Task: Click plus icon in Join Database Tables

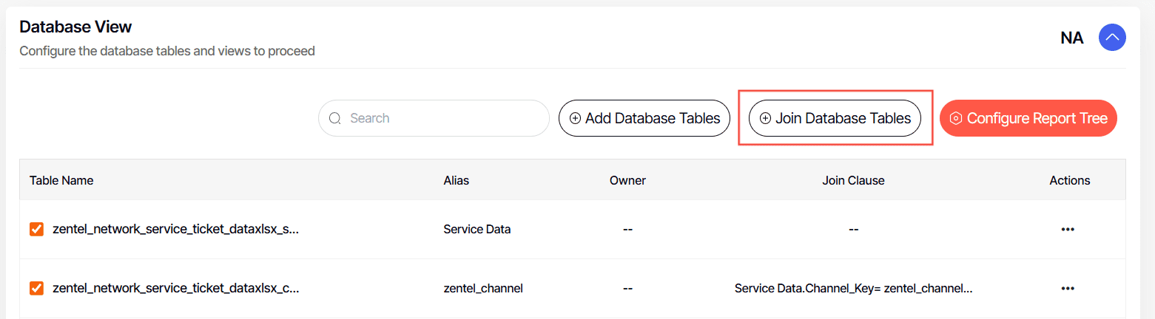Action: pos(765,118)
